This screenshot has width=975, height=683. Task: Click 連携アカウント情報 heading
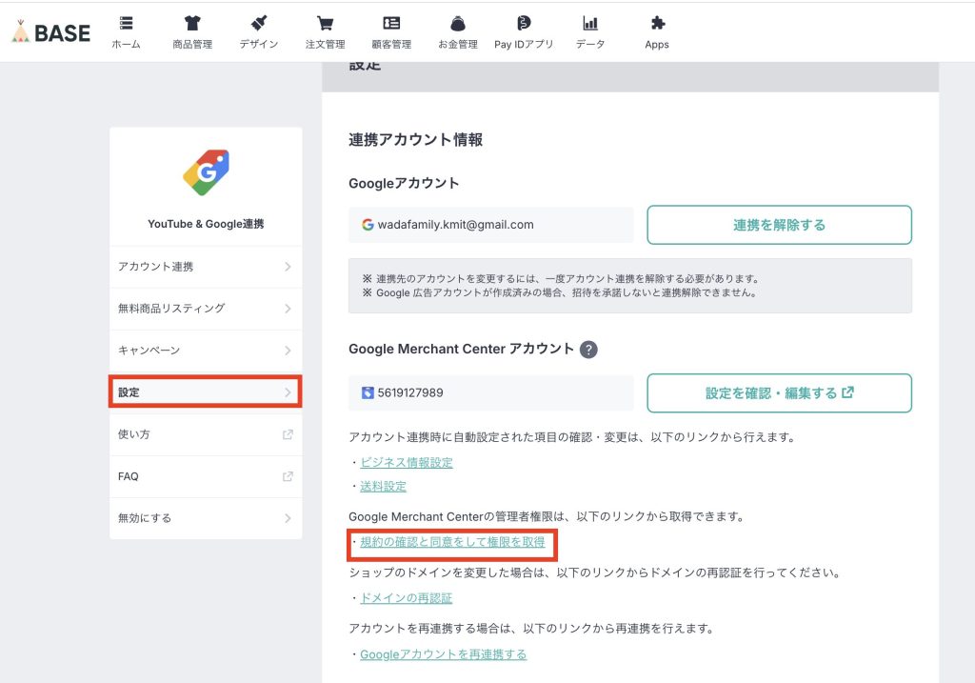(415, 140)
